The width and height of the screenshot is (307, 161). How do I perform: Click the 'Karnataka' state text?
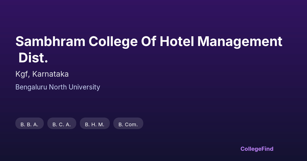[50, 74]
